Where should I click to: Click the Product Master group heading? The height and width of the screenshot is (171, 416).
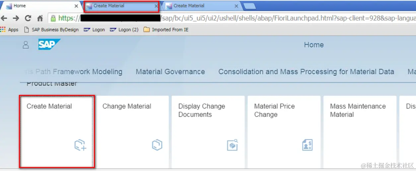pyautogui.click(x=52, y=84)
